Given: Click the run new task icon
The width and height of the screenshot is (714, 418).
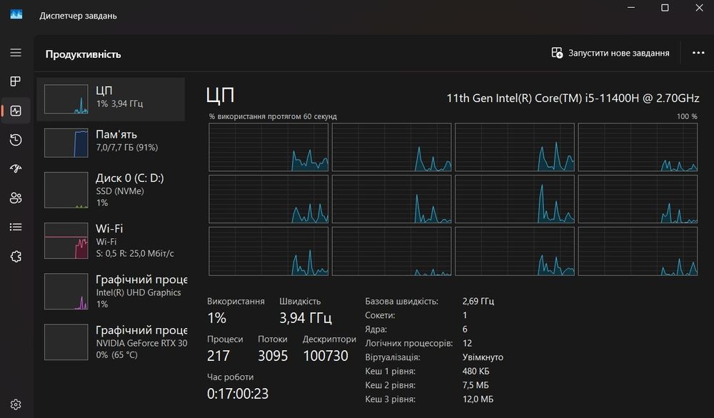Looking at the screenshot, I should (x=557, y=53).
